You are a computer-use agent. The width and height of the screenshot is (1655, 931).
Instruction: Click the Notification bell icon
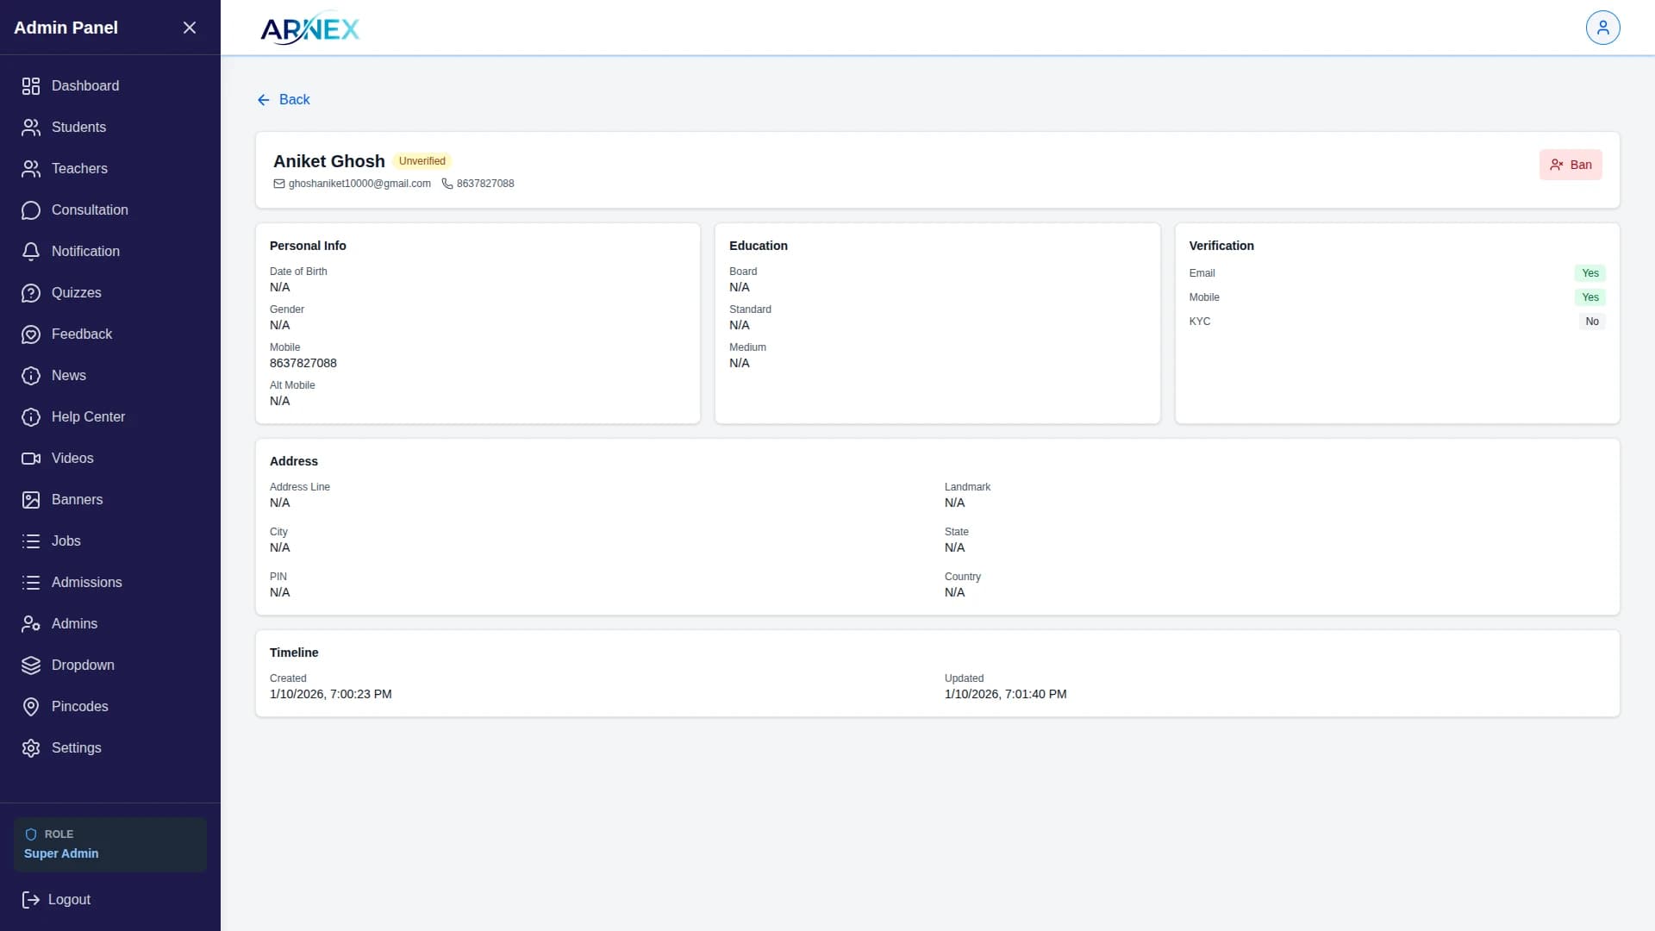[x=31, y=252]
